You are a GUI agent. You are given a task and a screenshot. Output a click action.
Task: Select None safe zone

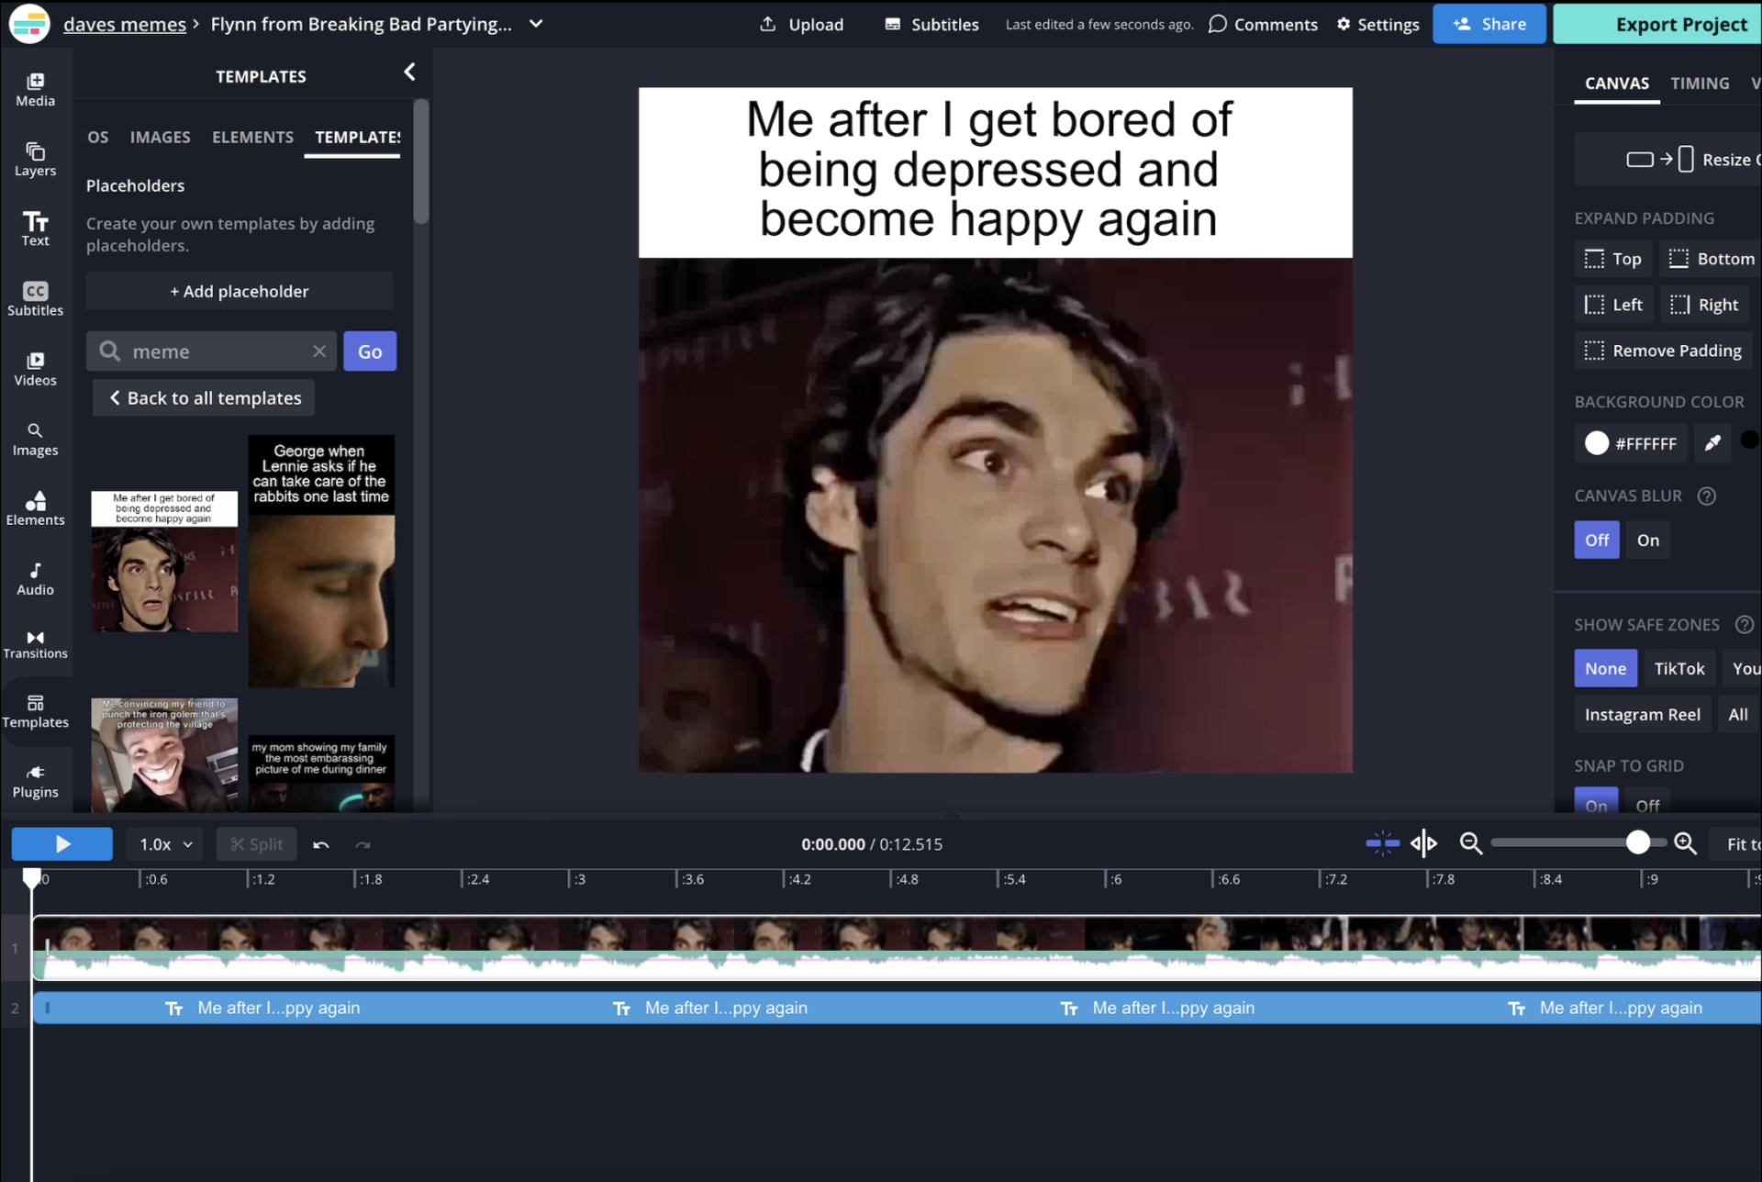[x=1605, y=668]
